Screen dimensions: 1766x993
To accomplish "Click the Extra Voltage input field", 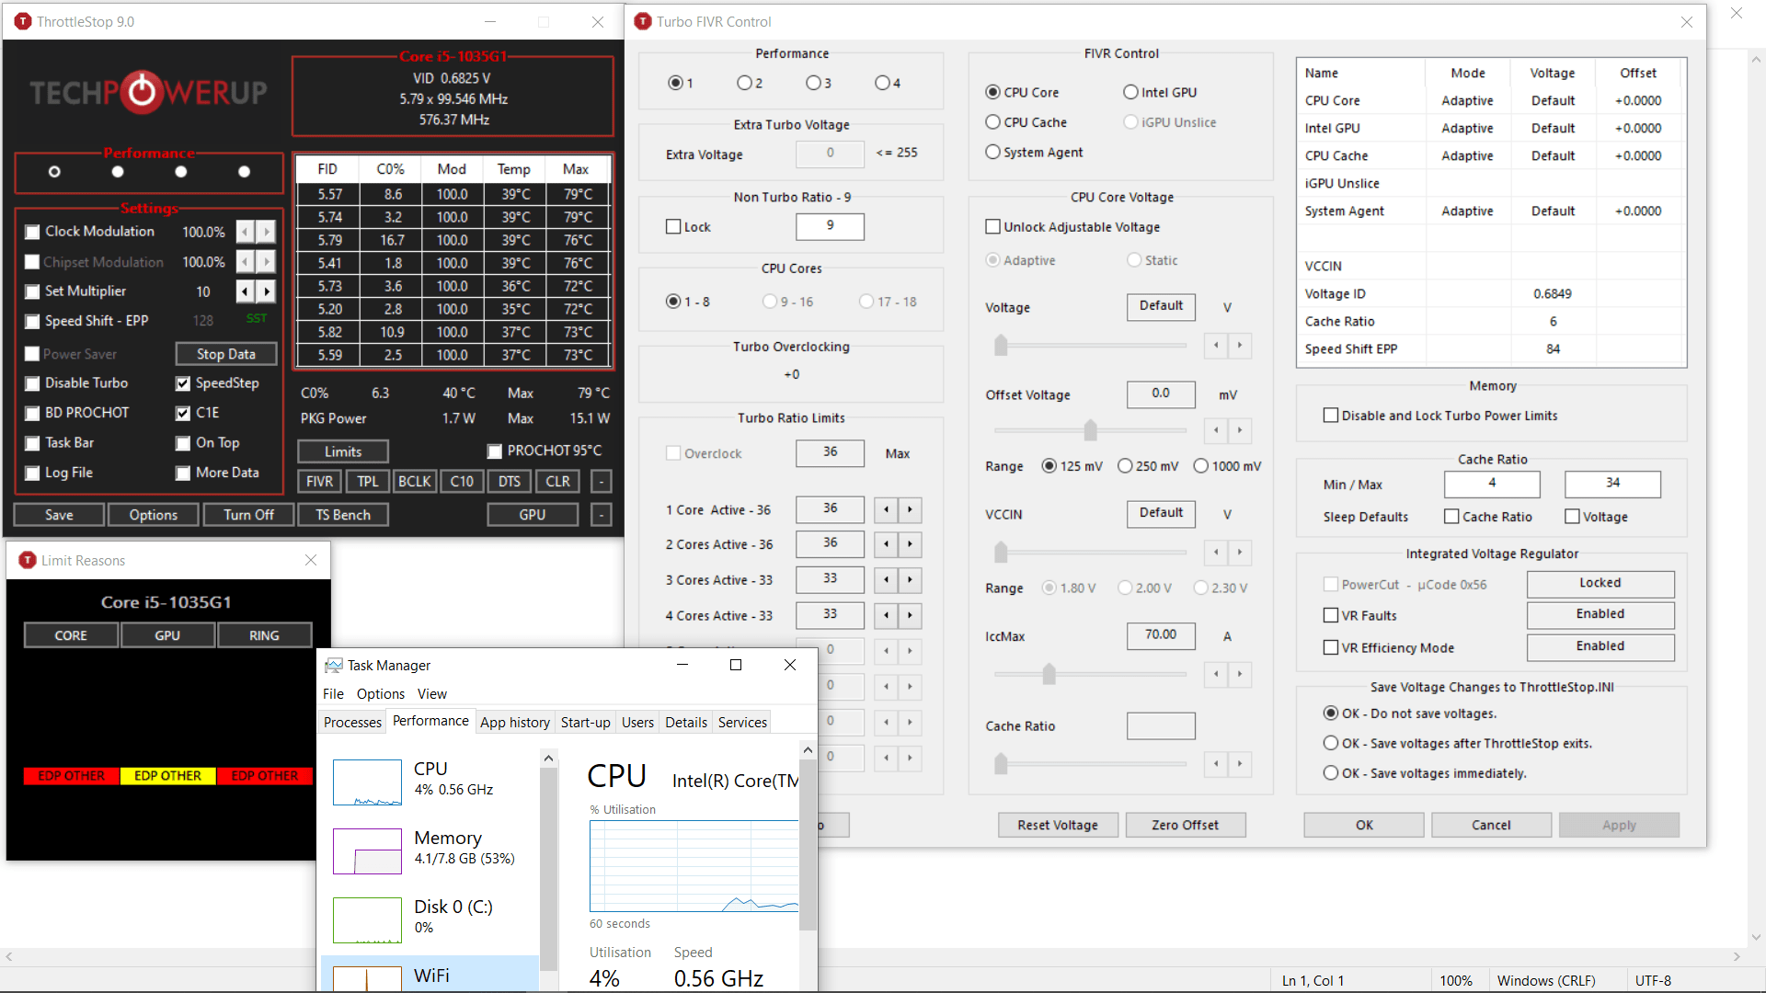I will 829,154.
